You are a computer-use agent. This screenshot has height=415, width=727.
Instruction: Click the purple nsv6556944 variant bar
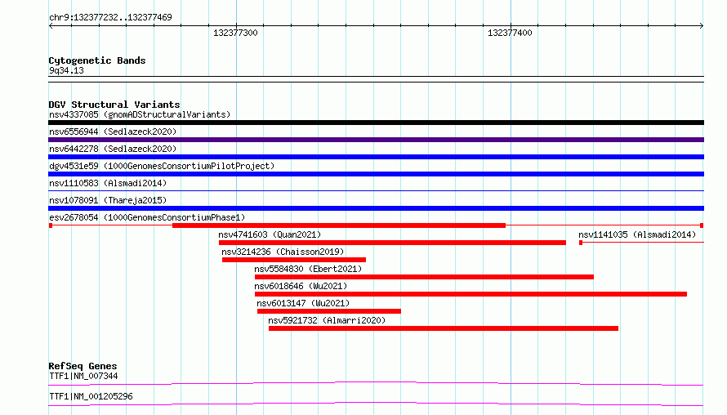click(x=376, y=140)
